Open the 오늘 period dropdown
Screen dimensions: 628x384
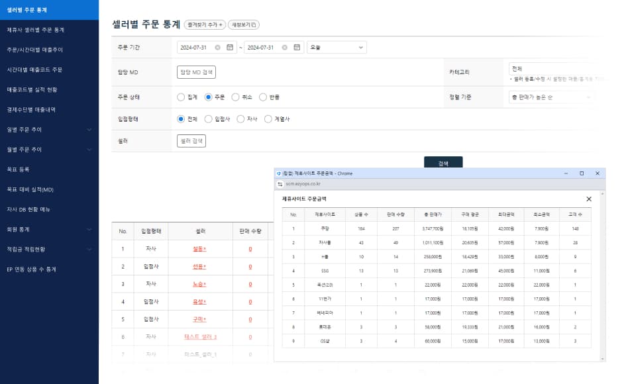(x=337, y=47)
